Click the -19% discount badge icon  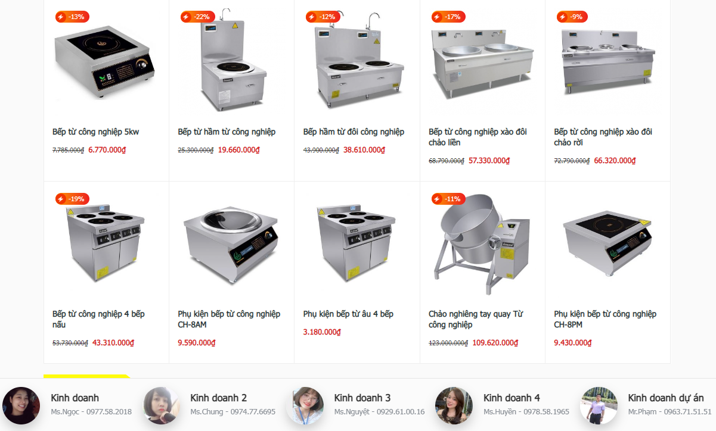click(72, 198)
